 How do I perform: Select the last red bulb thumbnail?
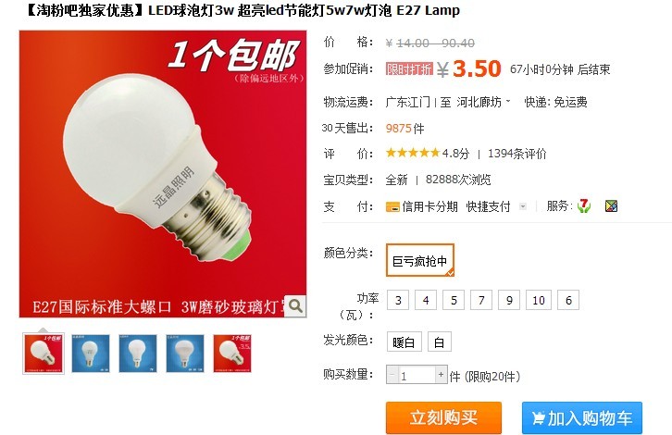point(232,354)
